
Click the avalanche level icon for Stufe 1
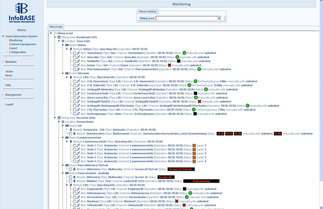coord(194,146)
